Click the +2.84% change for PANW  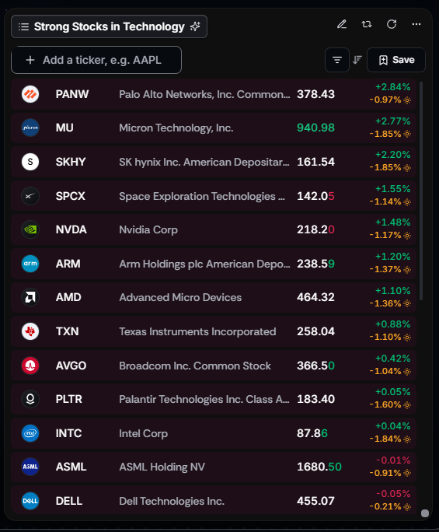(x=393, y=87)
